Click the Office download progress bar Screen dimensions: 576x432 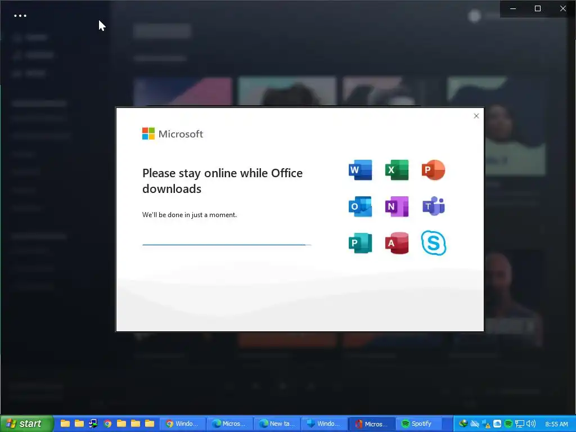tap(227, 245)
